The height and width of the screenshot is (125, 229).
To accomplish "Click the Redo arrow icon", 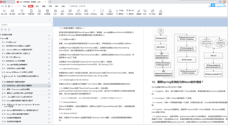I will tap(16, 6).
